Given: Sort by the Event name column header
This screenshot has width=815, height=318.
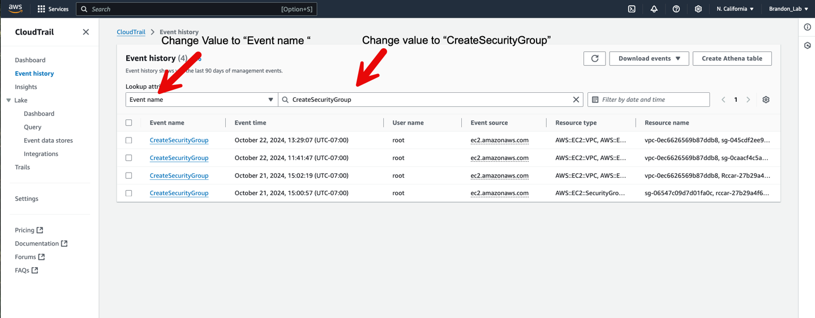Looking at the screenshot, I should (167, 123).
